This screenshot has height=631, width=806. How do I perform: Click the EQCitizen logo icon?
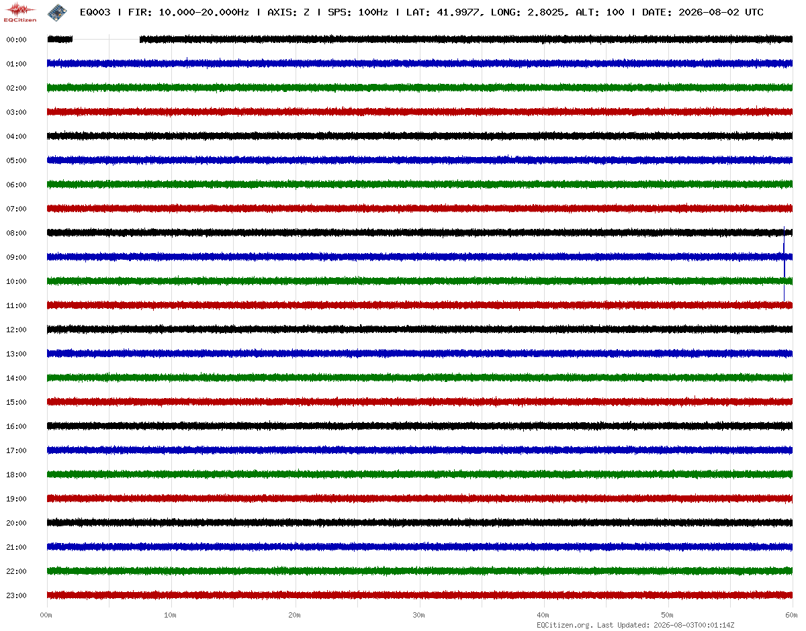(20, 11)
